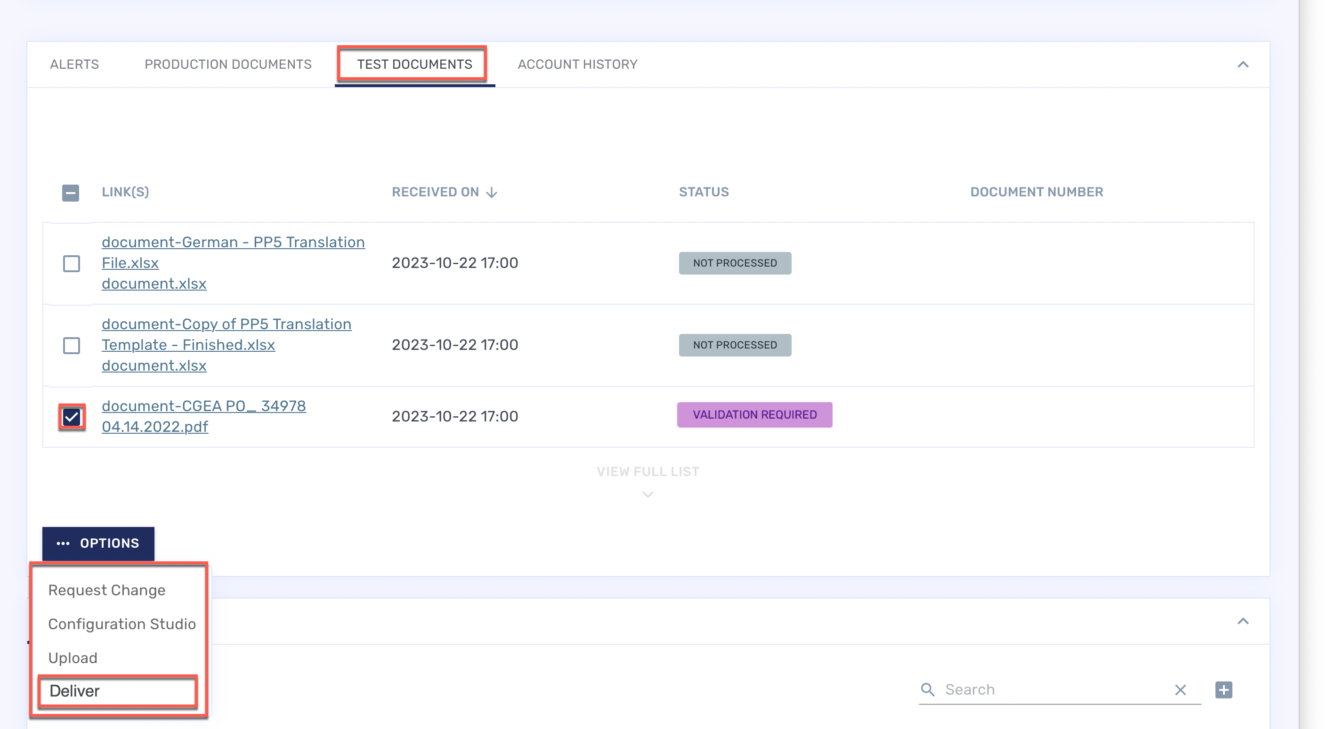
Task: Click the search magnifier icon
Action: click(x=927, y=689)
